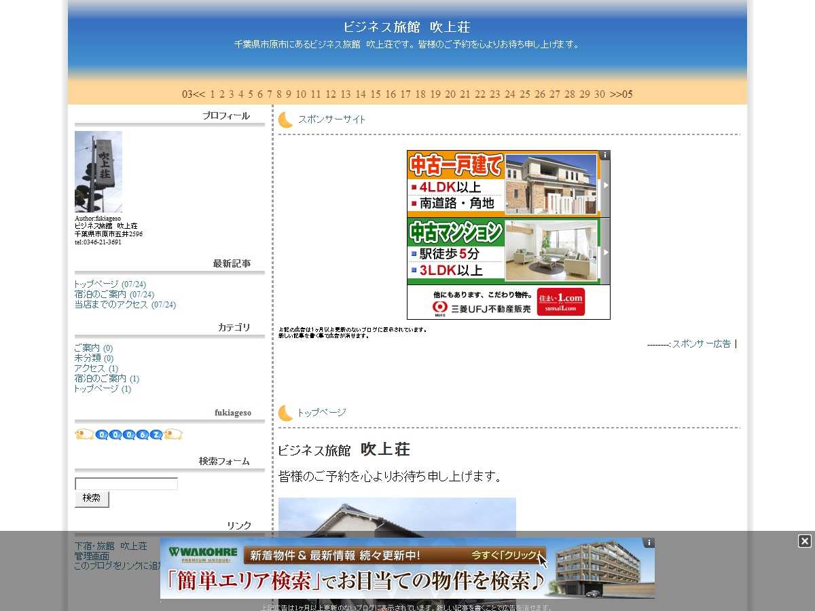Click the プロフィール sidebar heading
815x611 pixels.
[x=226, y=116]
